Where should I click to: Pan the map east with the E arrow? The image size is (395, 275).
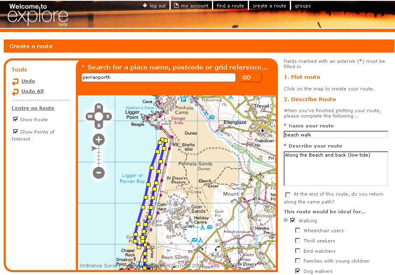click(x=108, y=116)
